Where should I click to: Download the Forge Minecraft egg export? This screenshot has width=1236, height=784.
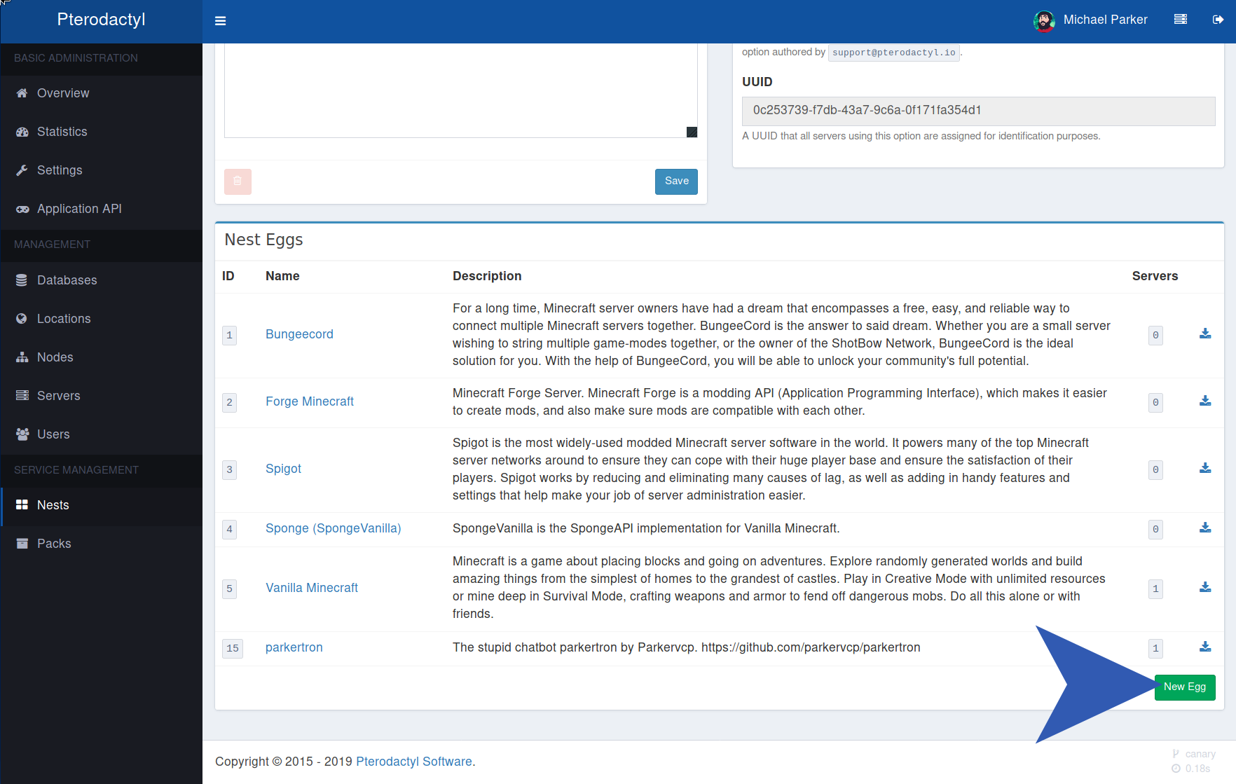coord(1205,401)
